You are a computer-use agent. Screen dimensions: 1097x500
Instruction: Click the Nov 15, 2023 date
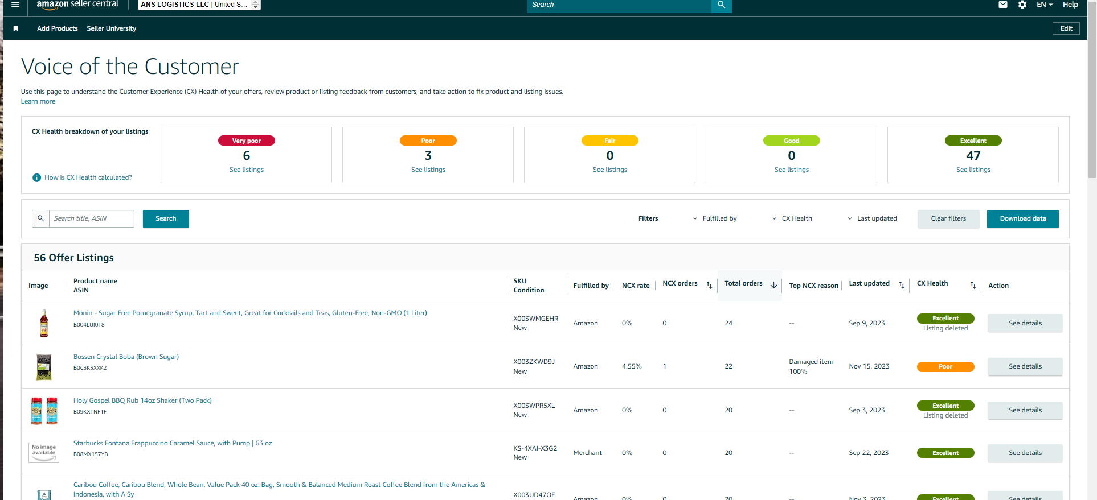coord(869,366)
